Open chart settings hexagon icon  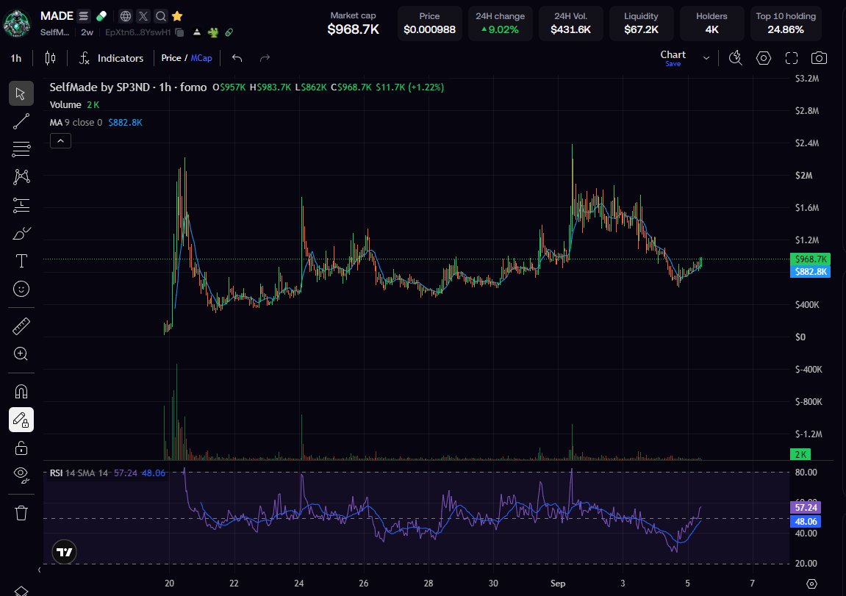click(x=764, y=58)
